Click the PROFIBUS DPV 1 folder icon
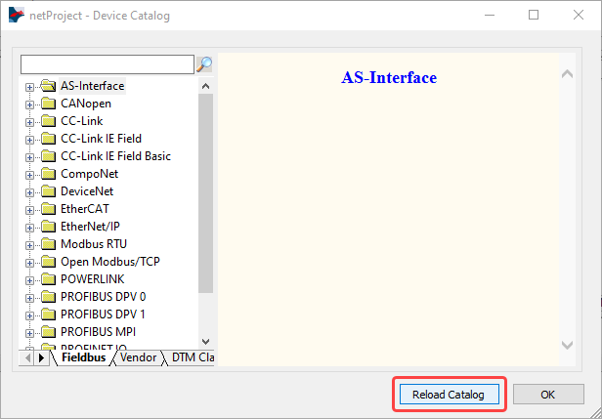 (x=48, y=314)
